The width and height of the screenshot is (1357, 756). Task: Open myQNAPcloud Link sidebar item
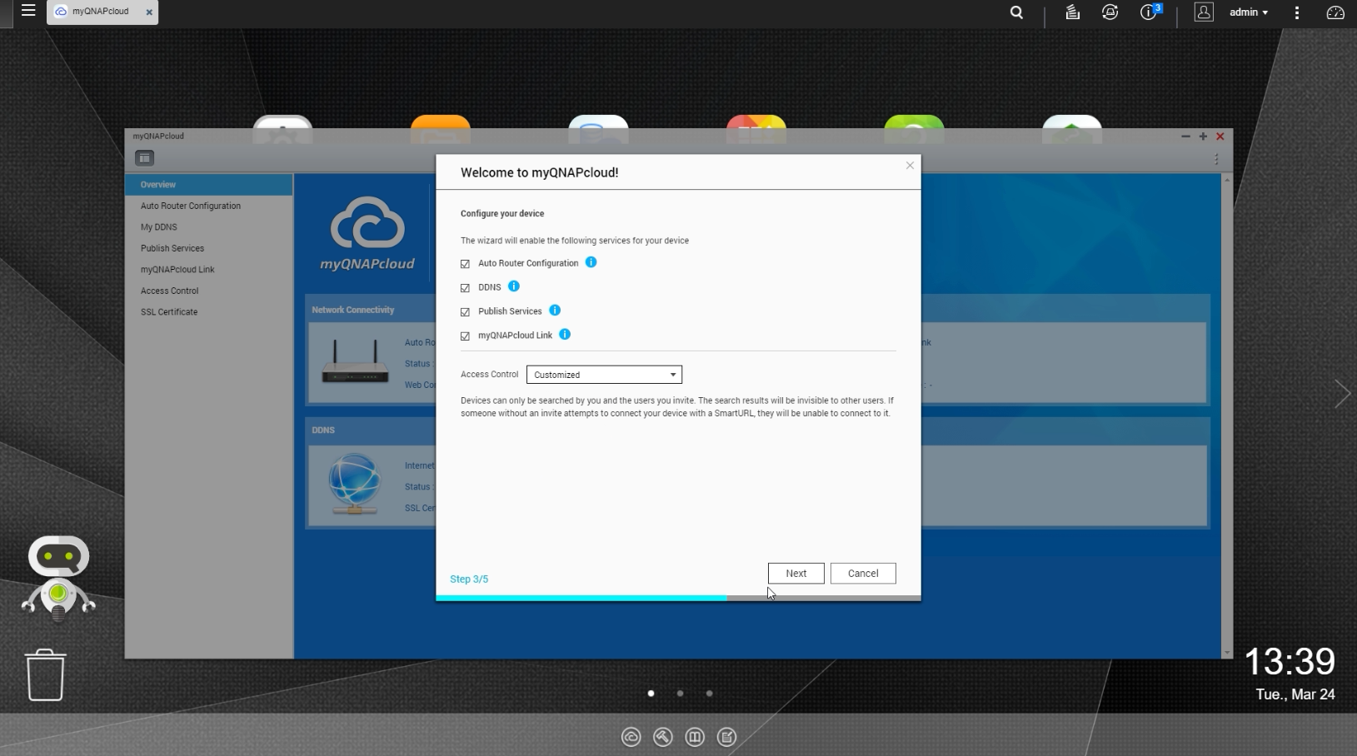(x=209, y=270)
